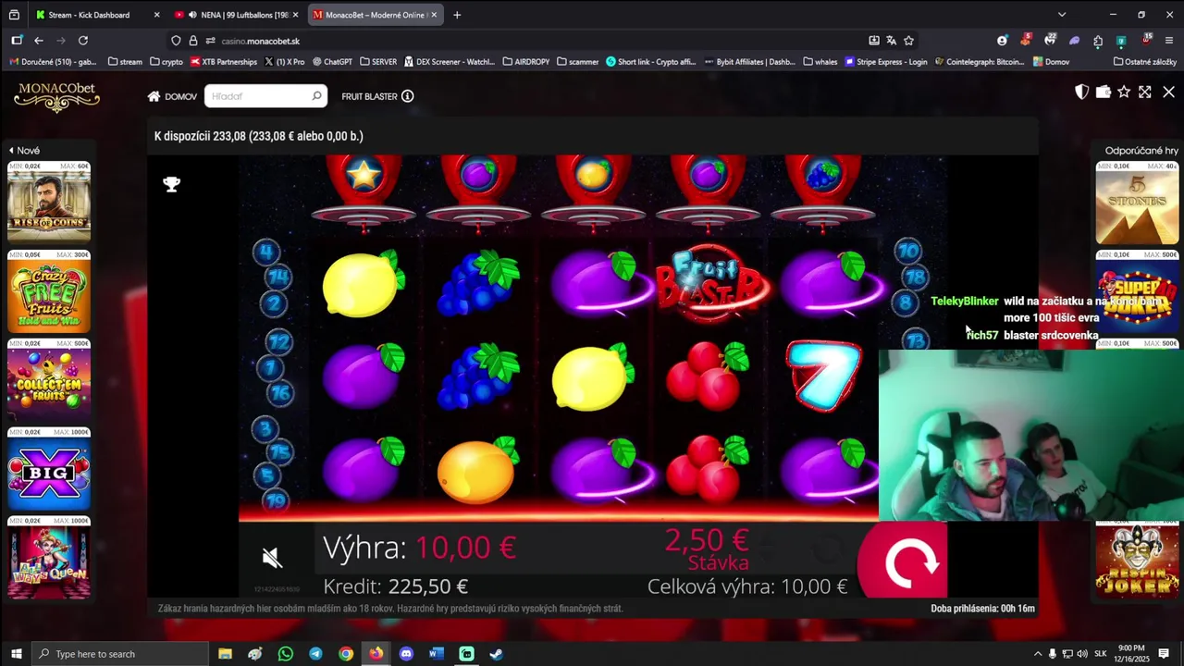Open the stream bookmarks folder

tap(125, 62)
